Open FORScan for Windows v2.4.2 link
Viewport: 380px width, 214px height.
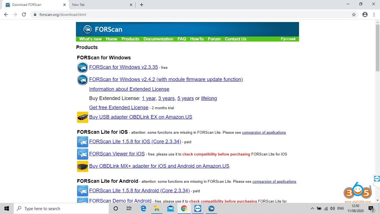click(166, 79)
